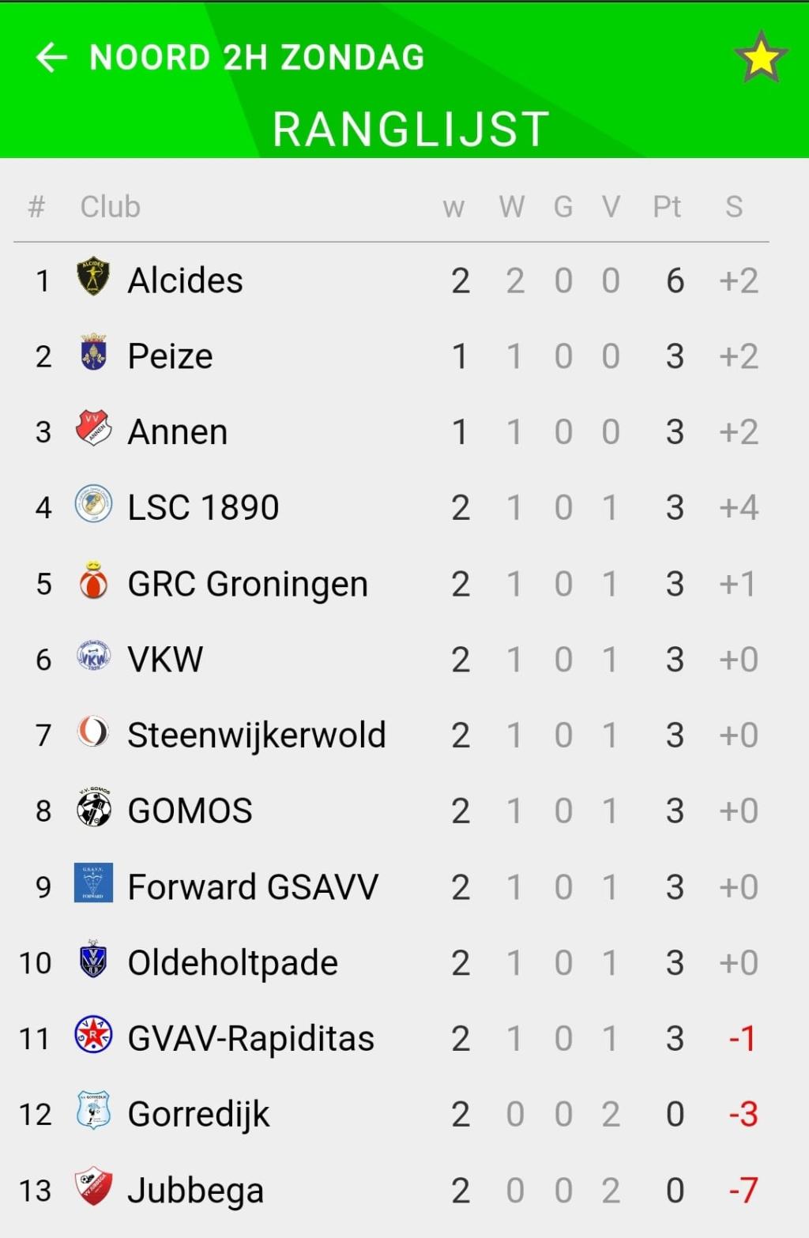Select the Peize club crest
The height and width of the screenshot is (1238, 809).
pyautogui.click(x=93, y=352)
